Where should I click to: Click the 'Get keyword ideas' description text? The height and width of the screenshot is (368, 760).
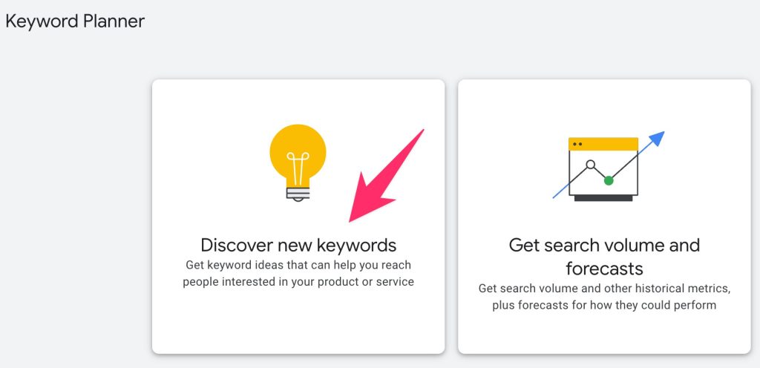pos(298,265)
